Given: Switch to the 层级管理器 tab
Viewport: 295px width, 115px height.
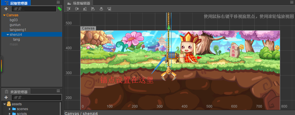Looking at the screenshot, I should point(16,3).
